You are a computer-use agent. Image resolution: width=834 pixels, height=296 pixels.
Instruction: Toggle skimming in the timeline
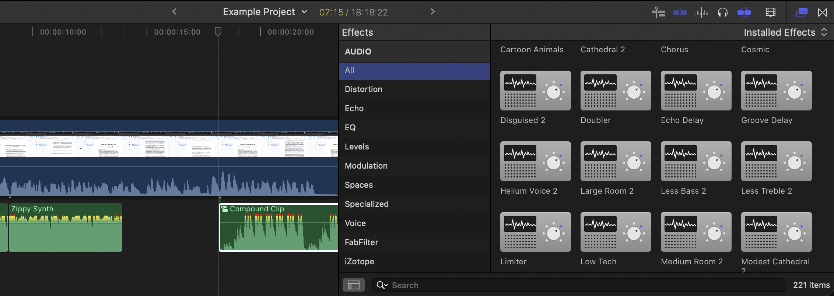click(x=680, y=13)
